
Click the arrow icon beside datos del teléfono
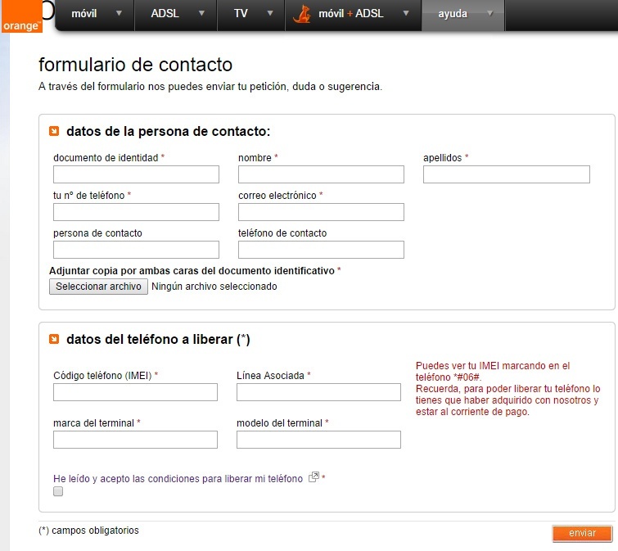[x=54, y=339]
